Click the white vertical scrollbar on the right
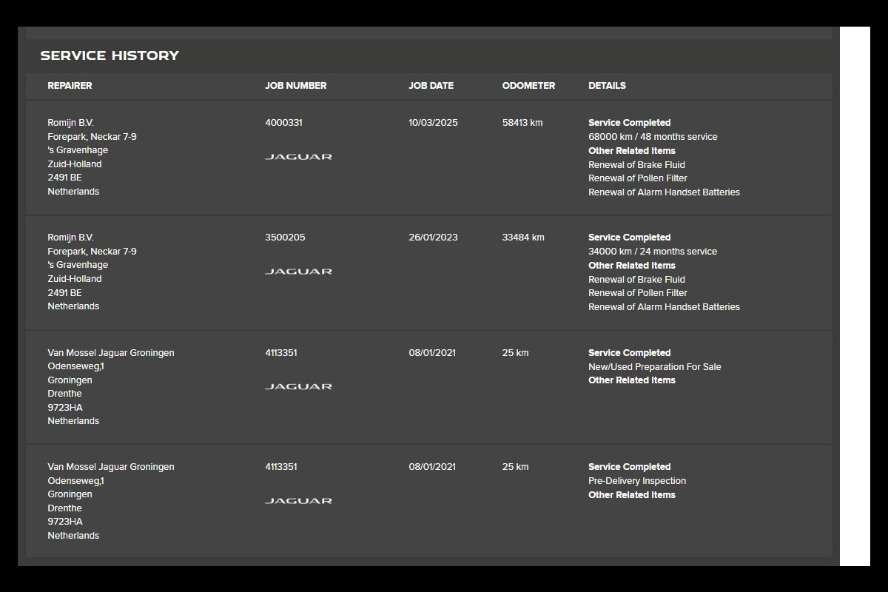The image size is (888, 592). pyautogui.click(x=855, y=296)
